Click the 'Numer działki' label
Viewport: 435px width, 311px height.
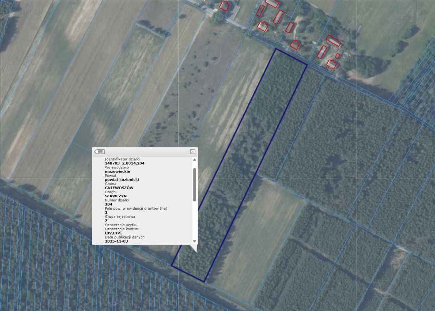coord(117,200)
